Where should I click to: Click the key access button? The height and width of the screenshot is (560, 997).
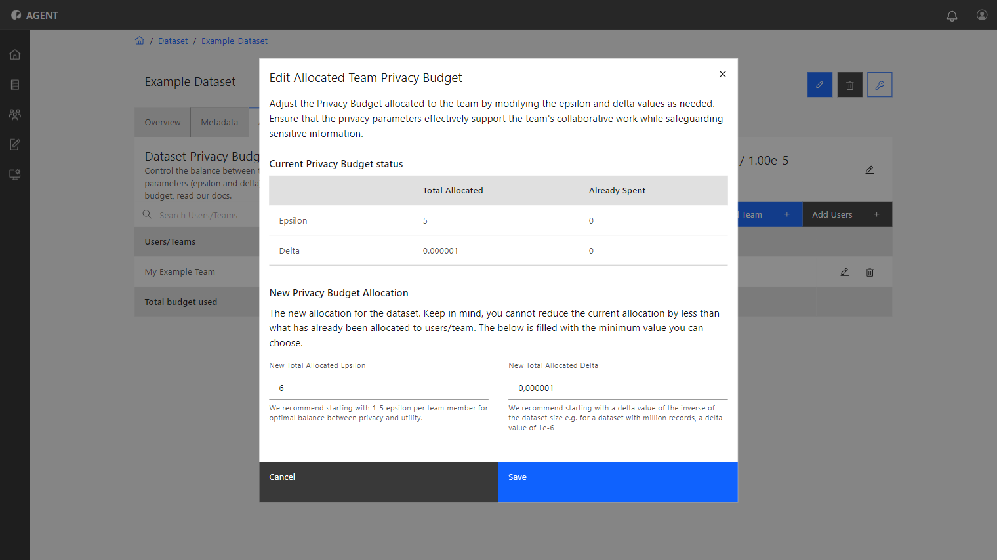point(880,85)
